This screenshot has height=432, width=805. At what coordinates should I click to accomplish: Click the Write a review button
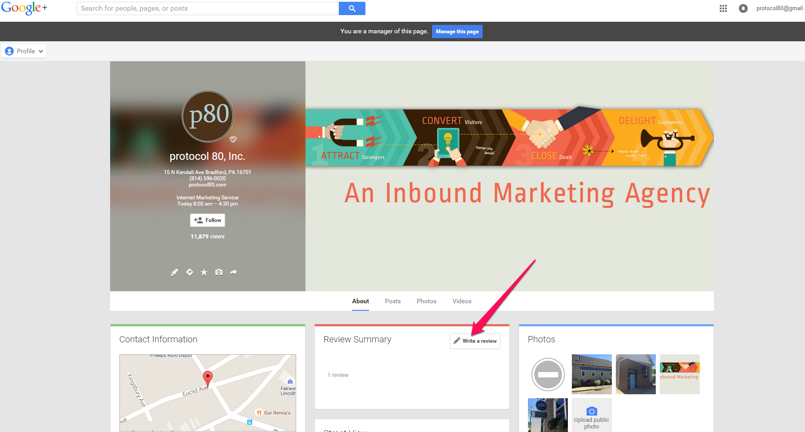pos(475,341)
